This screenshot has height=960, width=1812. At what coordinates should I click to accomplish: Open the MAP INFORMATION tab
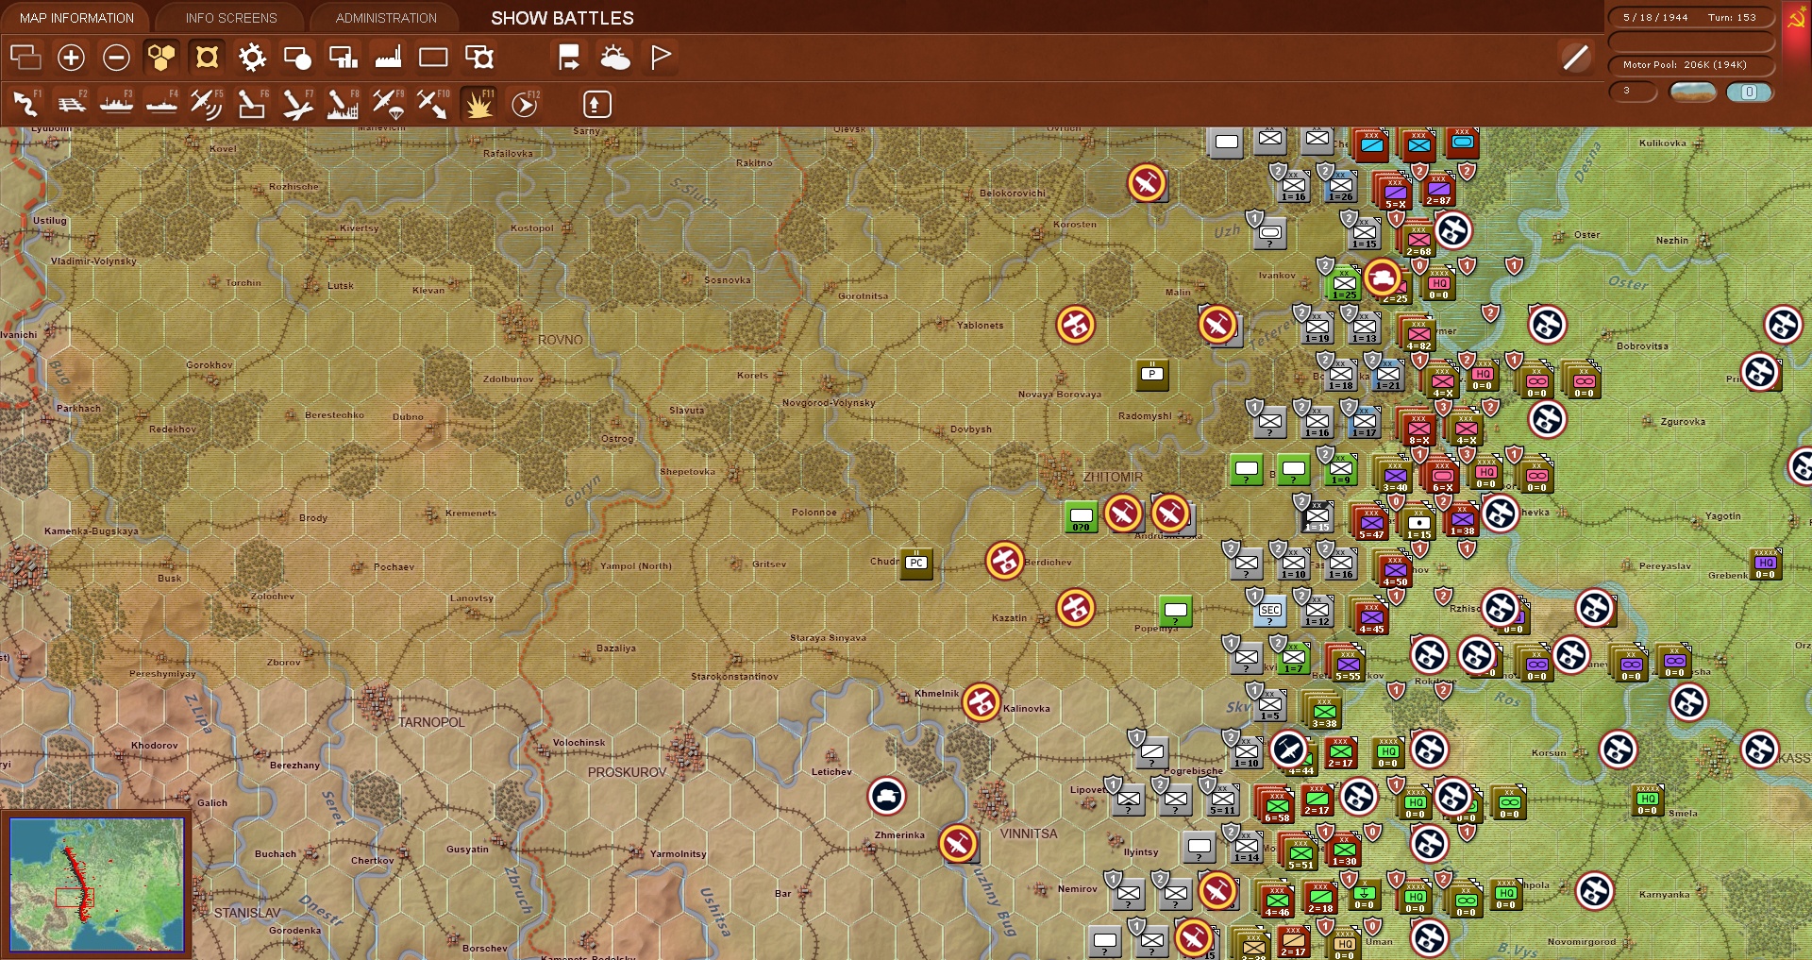76,18
